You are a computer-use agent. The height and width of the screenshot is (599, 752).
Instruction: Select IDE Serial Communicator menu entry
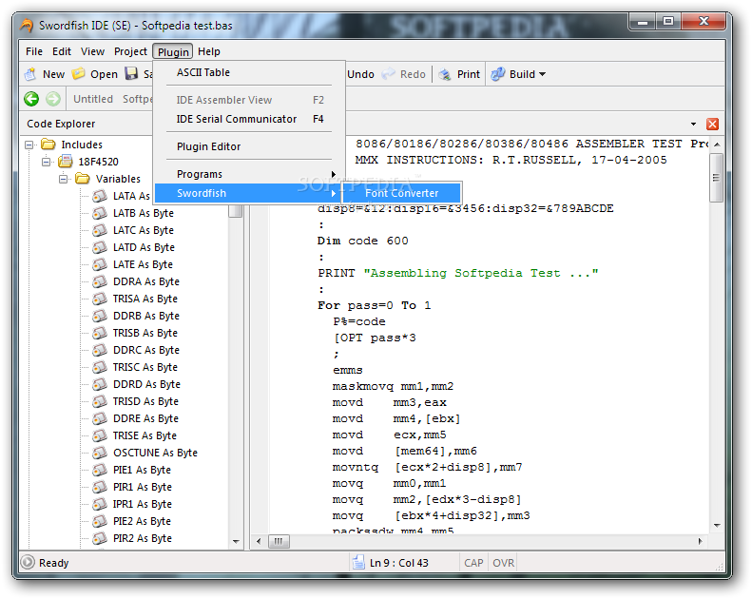tap(249, 119)
